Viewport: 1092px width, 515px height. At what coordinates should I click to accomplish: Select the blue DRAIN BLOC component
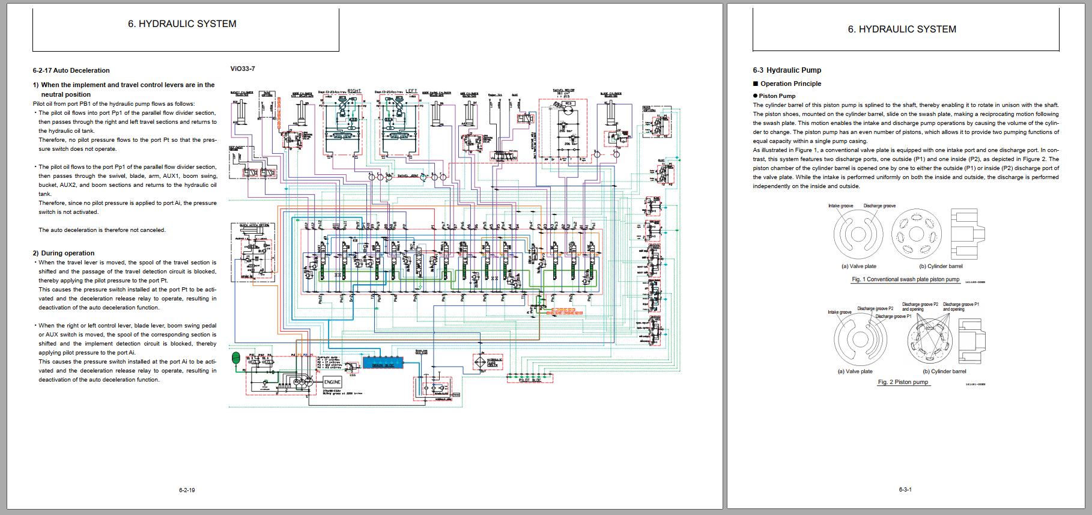[382, 362]
